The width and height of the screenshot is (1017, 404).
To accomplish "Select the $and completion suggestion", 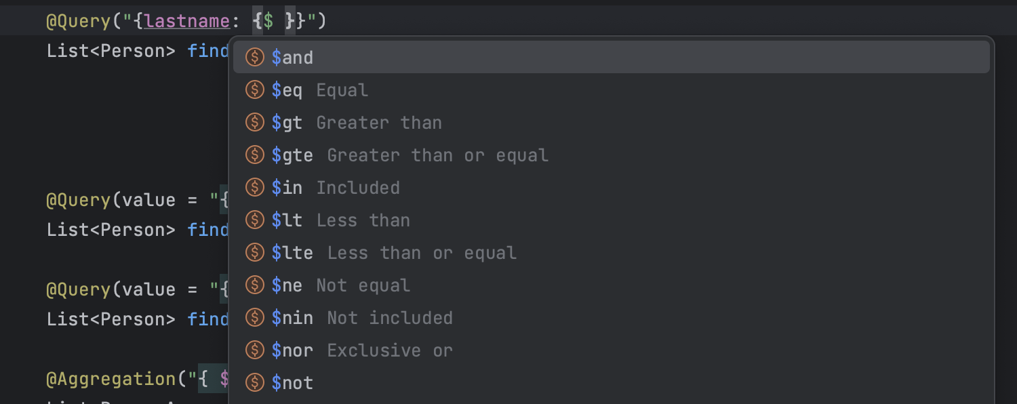I will click(611, 58).
